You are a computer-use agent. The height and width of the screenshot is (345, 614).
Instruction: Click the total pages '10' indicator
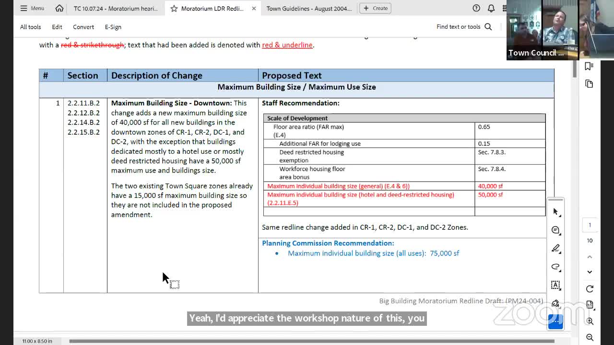pos(590,241)
